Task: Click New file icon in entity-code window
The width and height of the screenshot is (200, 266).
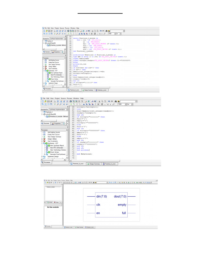Action: (x=44, y=31)
